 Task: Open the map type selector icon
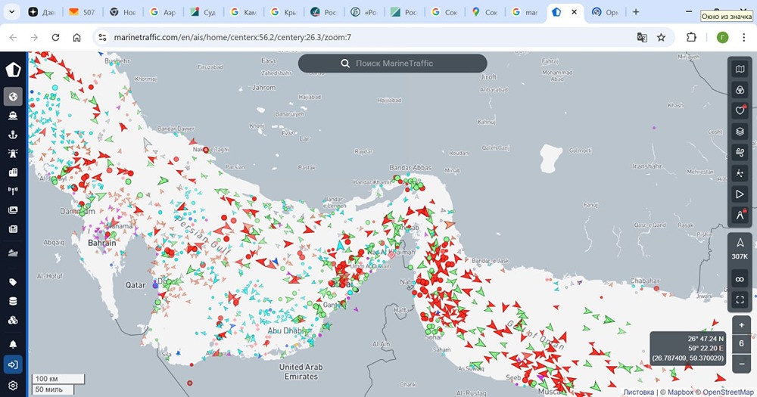pyautogui.click(x=740, y=70)
